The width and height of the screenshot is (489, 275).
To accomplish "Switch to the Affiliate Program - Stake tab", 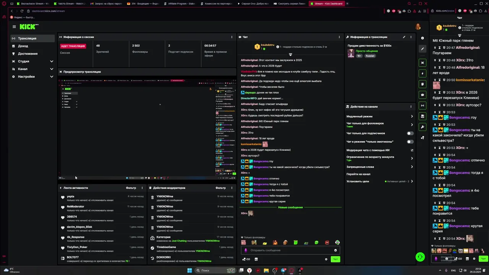I will point(181,3).
